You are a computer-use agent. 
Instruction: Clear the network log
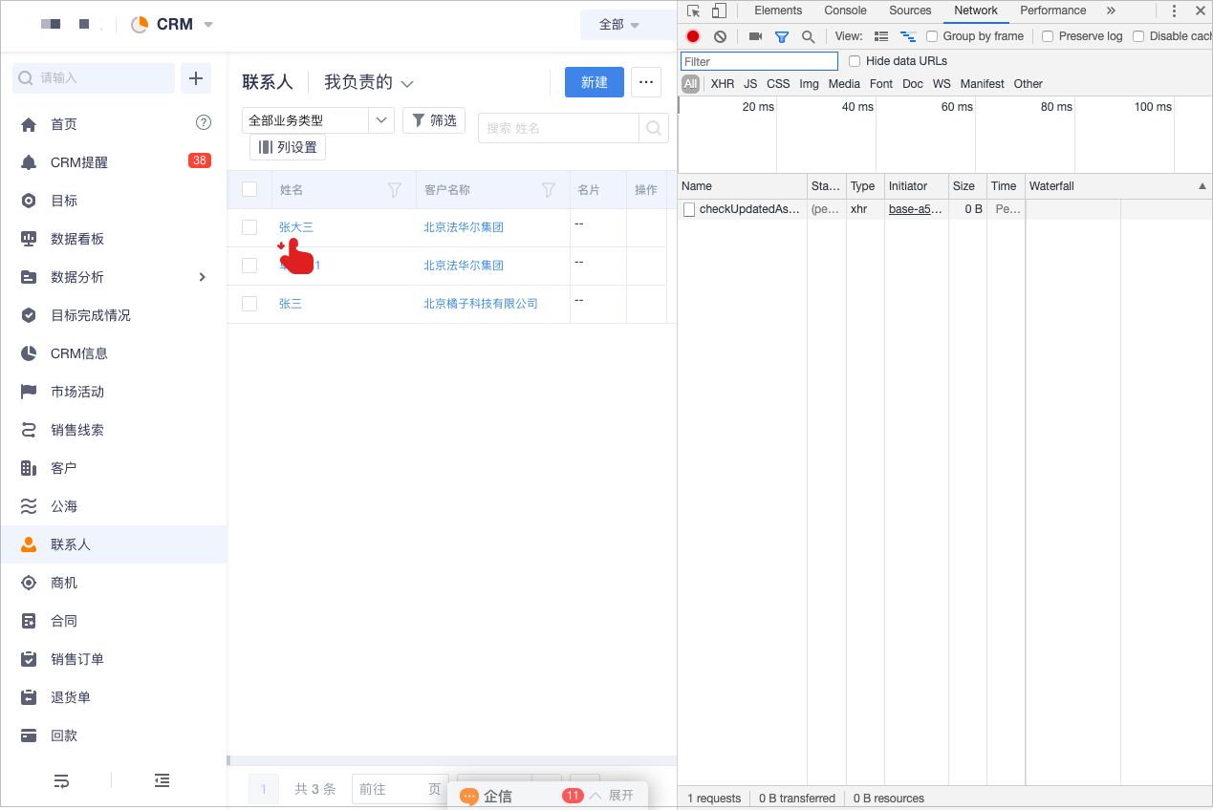click(720, 36)
